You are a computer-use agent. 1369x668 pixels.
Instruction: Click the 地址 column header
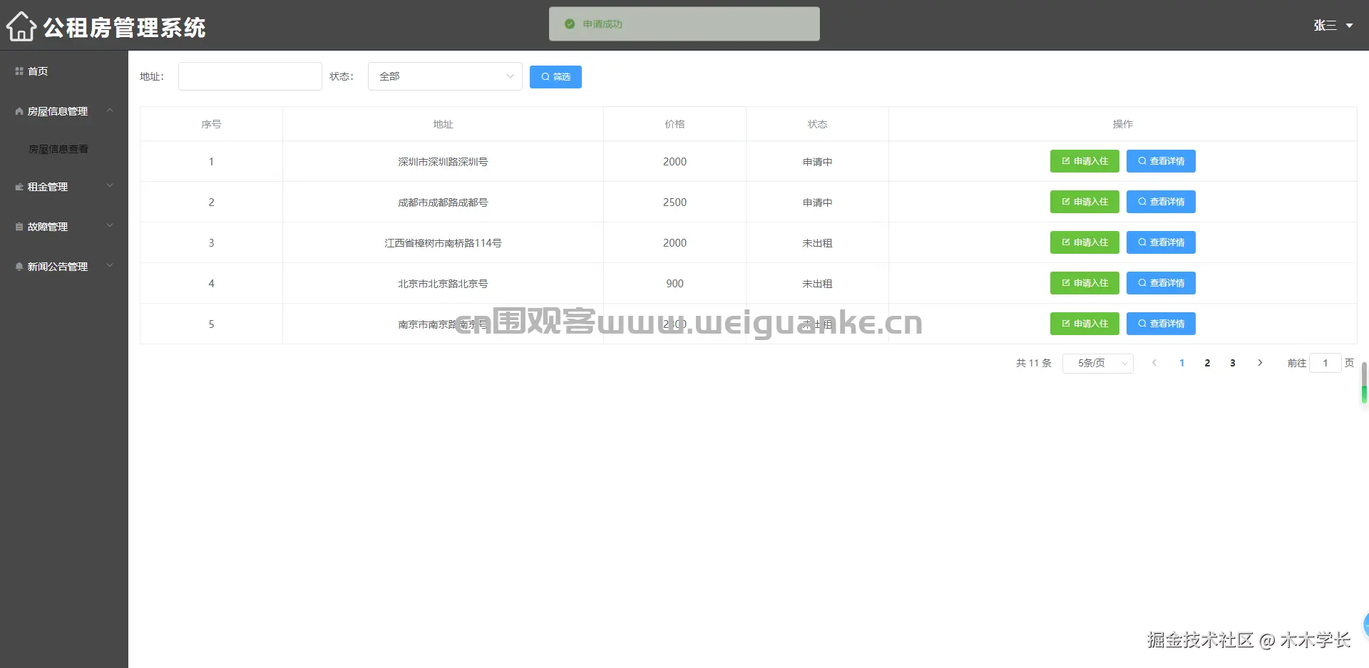443,124
